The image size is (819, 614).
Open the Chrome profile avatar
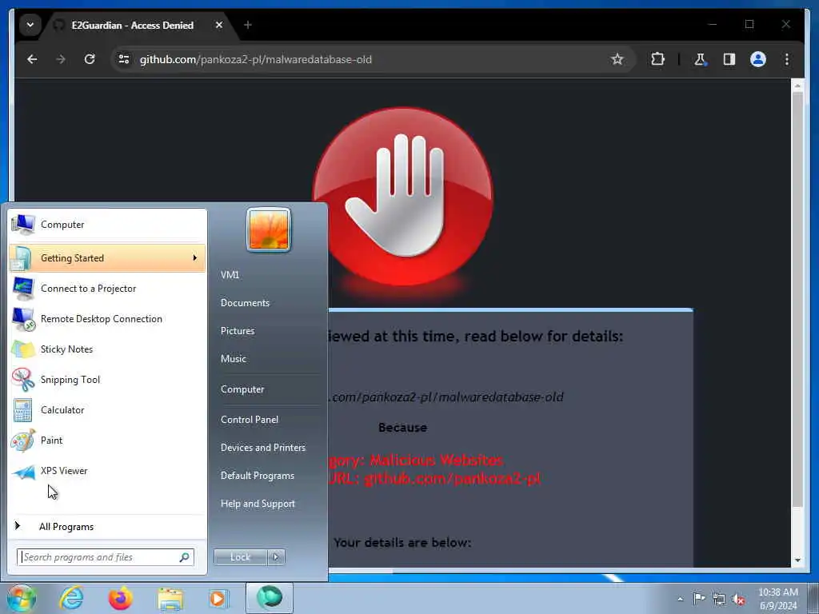758,59
